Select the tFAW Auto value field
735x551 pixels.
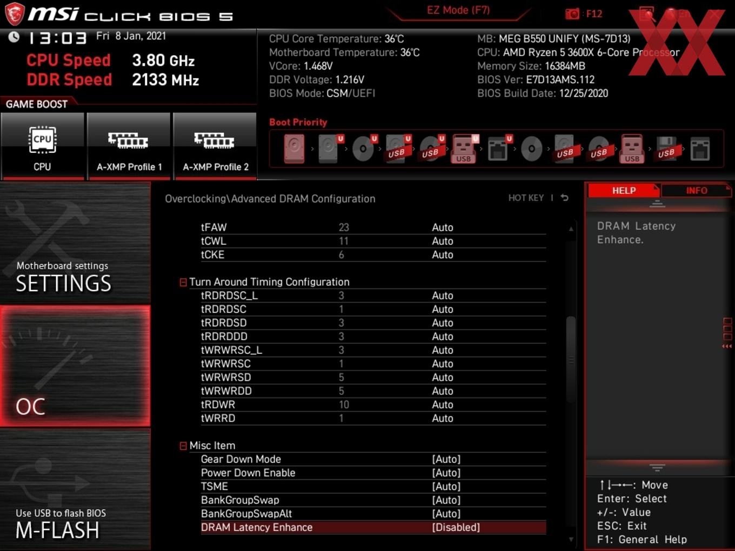[x=443, y=227]
